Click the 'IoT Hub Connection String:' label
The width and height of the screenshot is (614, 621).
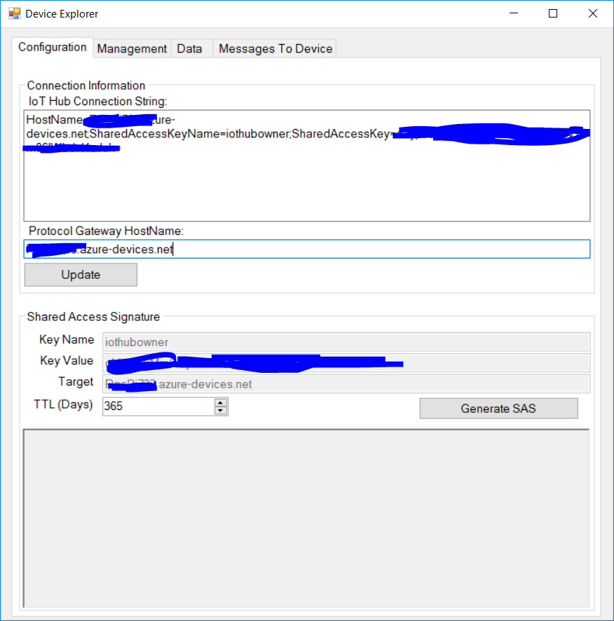tap(98, 102)
